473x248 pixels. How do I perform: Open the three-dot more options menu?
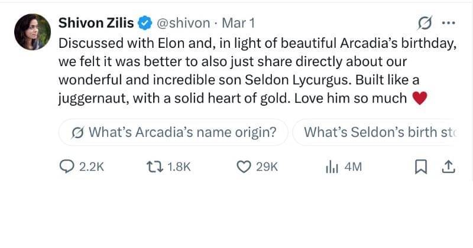click(x=449, y=24)
